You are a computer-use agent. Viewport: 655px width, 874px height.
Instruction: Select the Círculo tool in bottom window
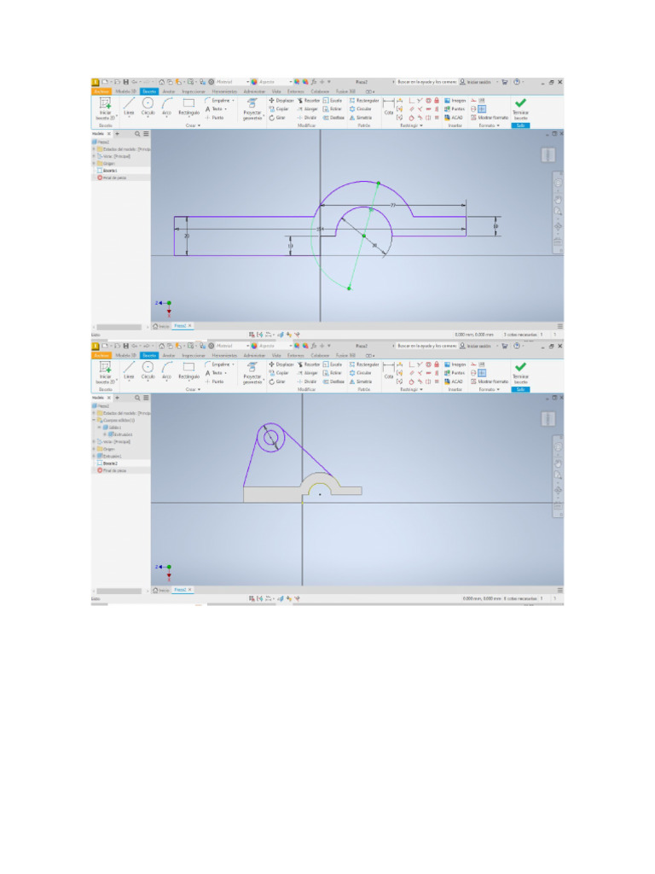click(148, 370)
